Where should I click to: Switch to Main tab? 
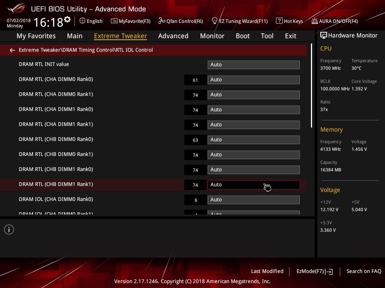[x=75, y=36]
